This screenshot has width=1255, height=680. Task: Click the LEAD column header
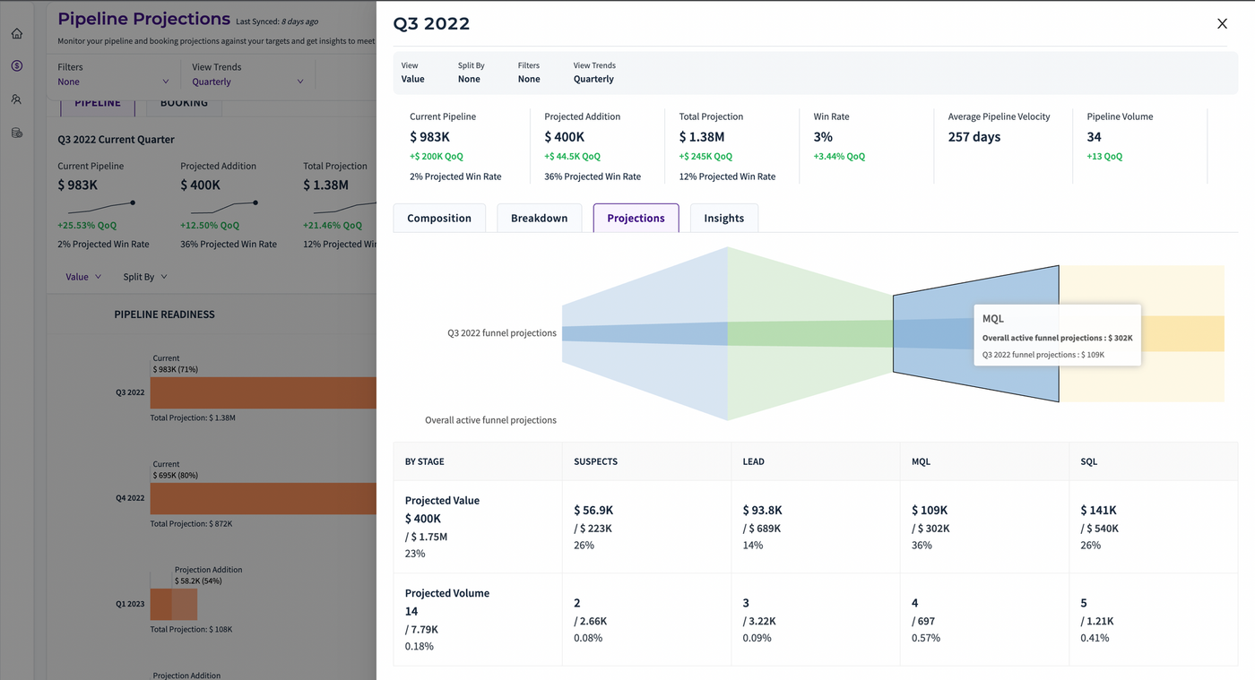coord(753,461)
